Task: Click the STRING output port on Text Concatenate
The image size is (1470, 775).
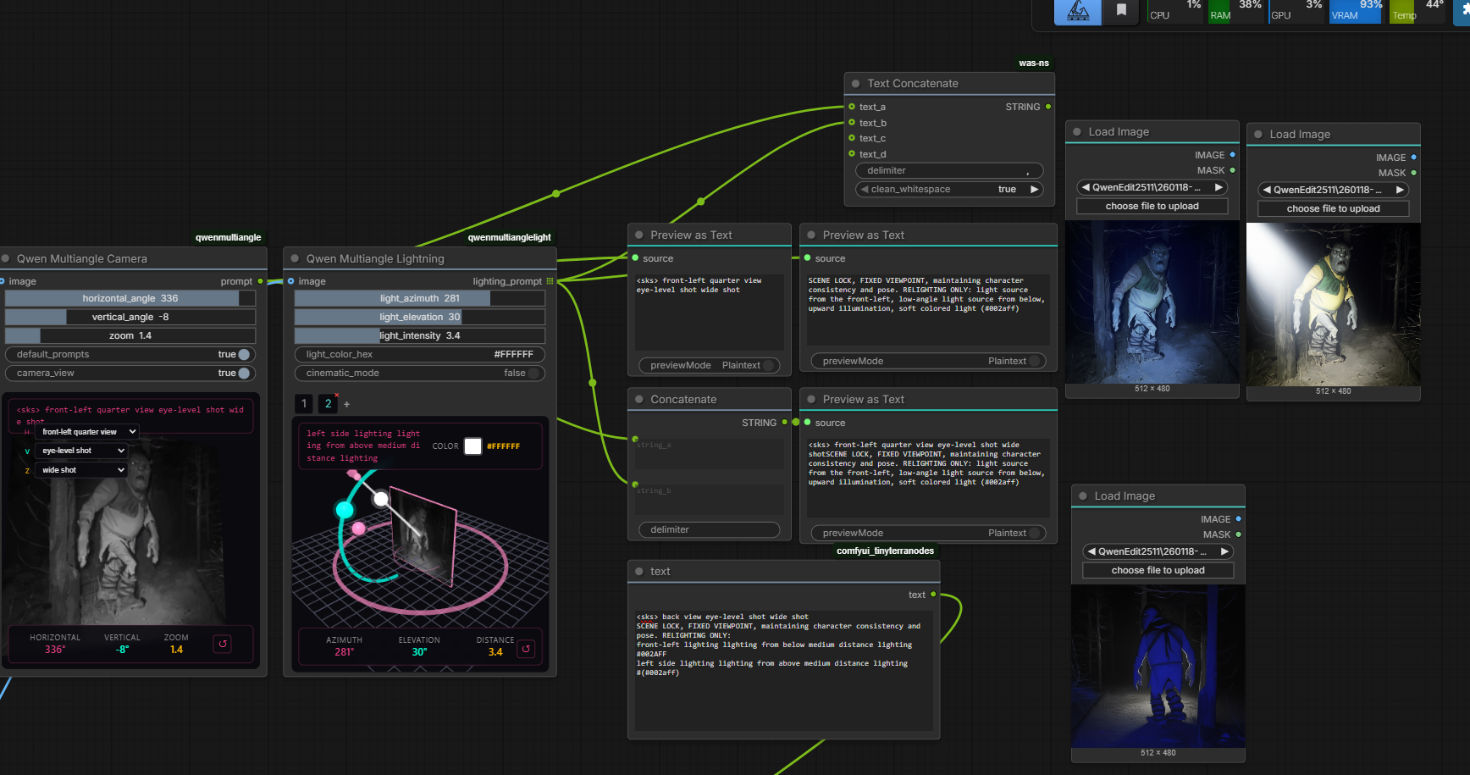Action: (1048, 107)
